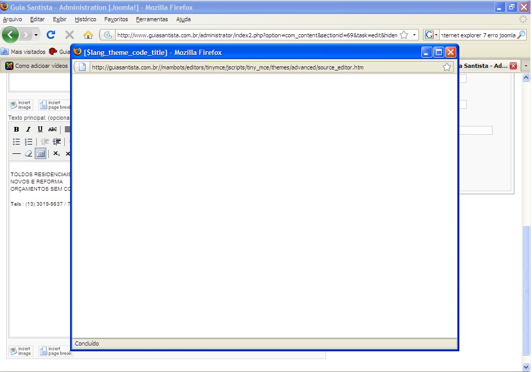This screenshot has height=372, width=532.
Task: Click the 'NOVOS E REFORMA' text line
Action: (x=37, y=181)
